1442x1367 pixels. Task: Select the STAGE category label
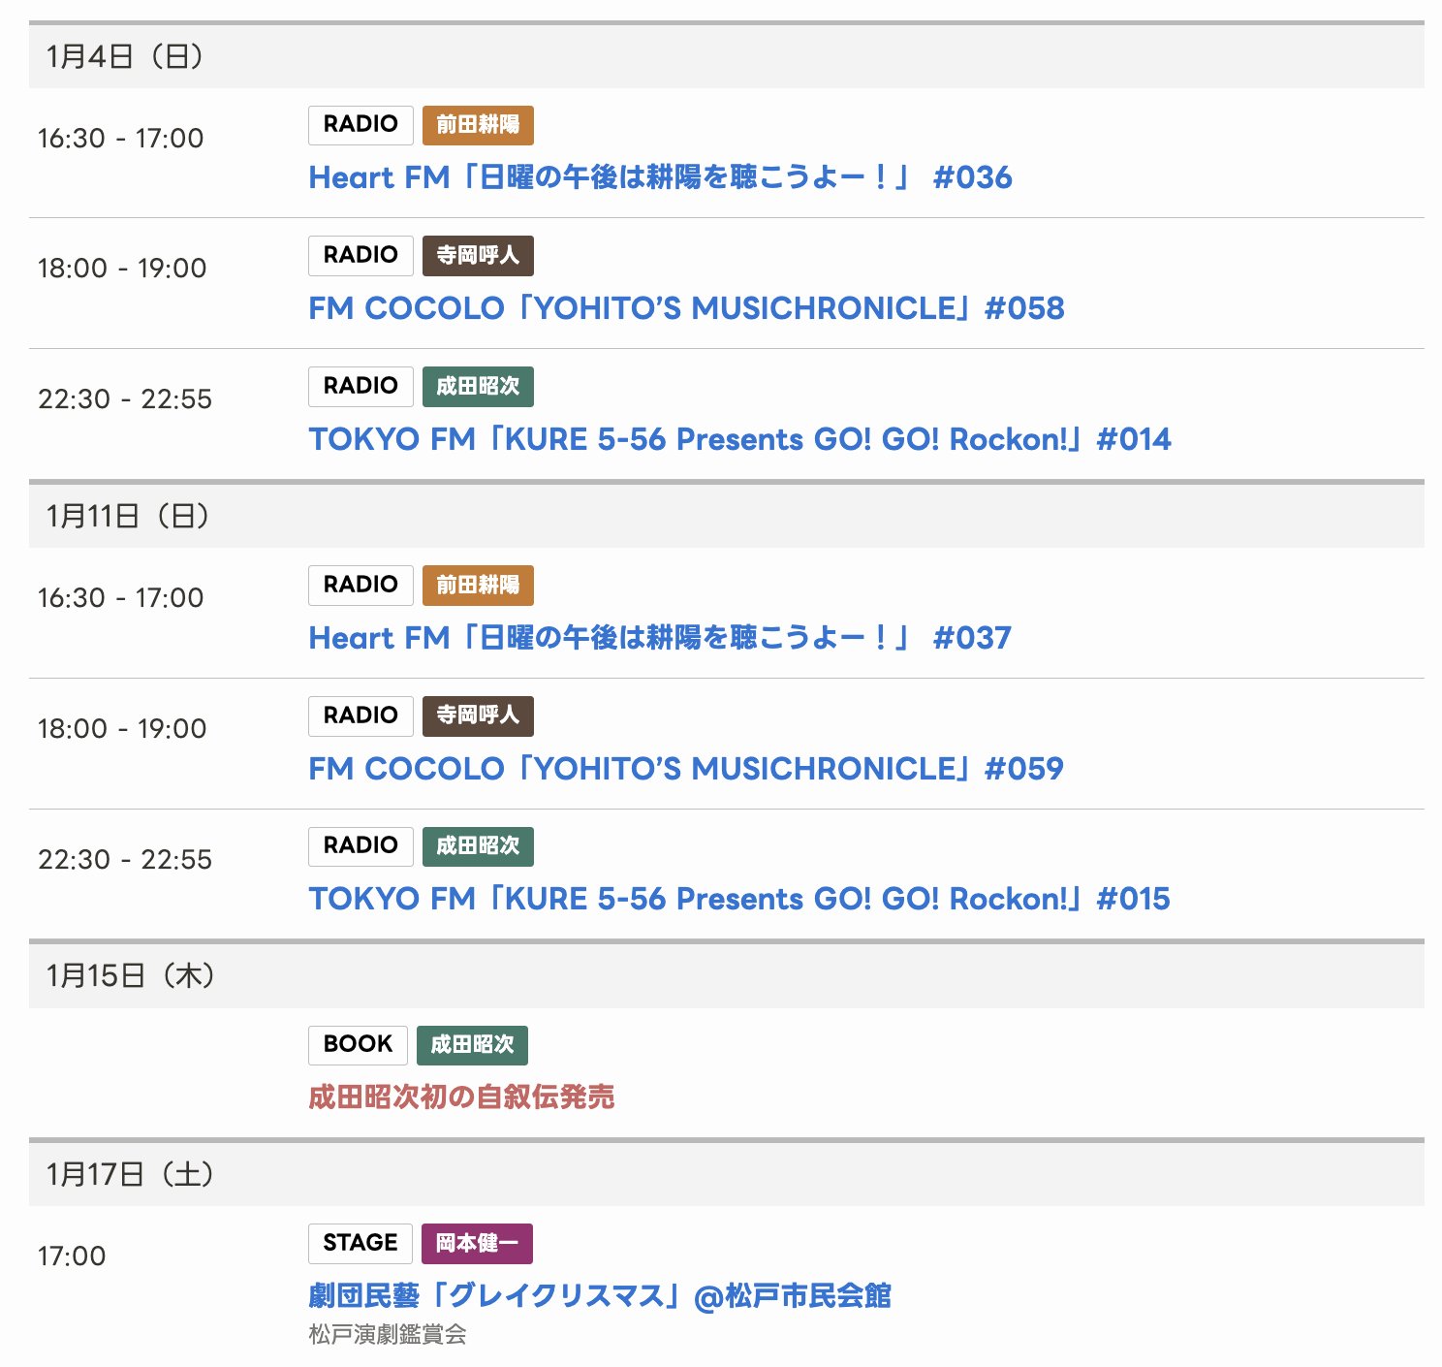tap(360, 1243)
